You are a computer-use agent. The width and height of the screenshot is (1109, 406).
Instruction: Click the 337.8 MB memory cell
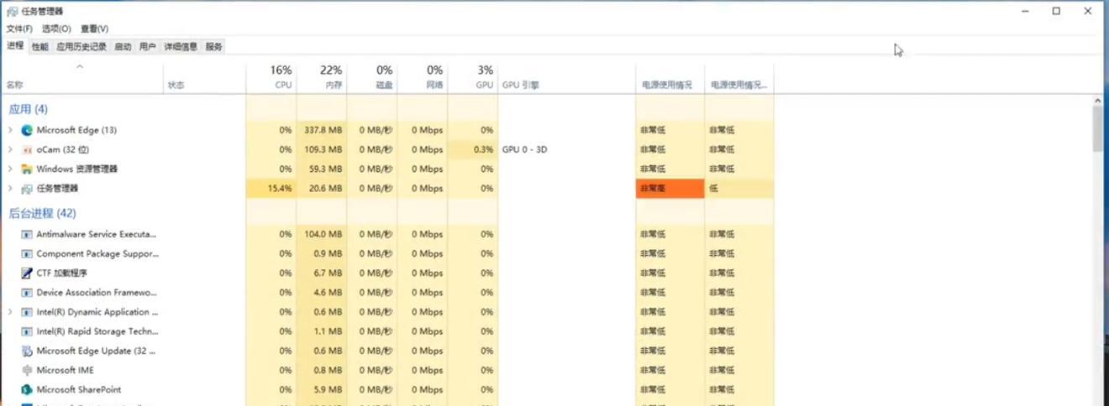321,130
